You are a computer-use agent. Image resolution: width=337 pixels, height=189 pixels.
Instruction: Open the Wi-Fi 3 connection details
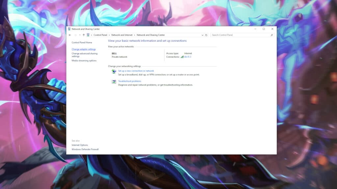187,56
